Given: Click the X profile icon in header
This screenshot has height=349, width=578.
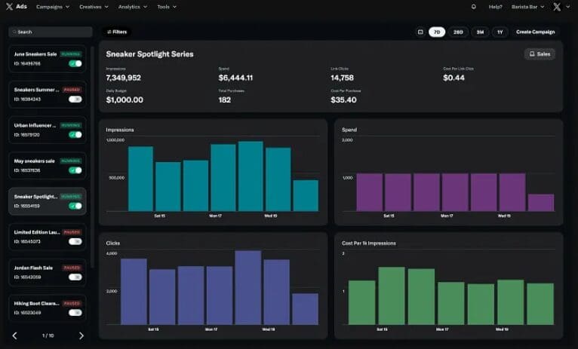Looking at the screenshot, I should click(x=557, y=7).
